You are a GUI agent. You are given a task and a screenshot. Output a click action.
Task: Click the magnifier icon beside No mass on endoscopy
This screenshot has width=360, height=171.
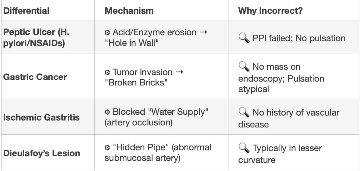coord(244,67)
